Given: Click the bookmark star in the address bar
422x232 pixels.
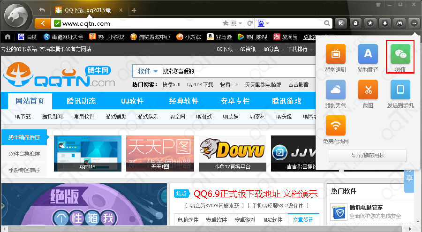Looking at the screenshot, I should click(x=226, y=23).
